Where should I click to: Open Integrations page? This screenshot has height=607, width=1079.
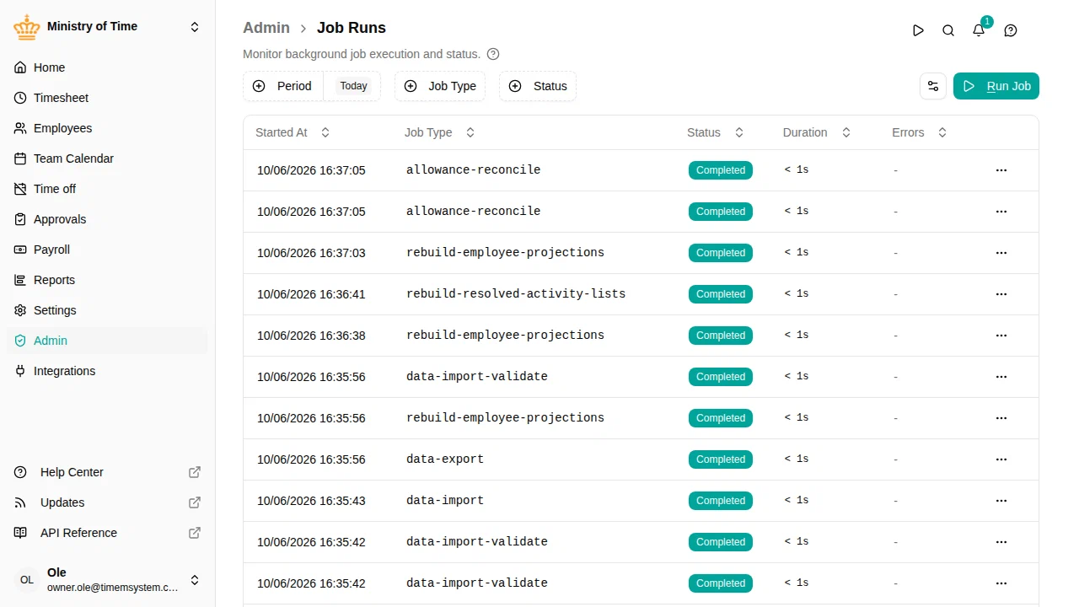coord(107,371)
